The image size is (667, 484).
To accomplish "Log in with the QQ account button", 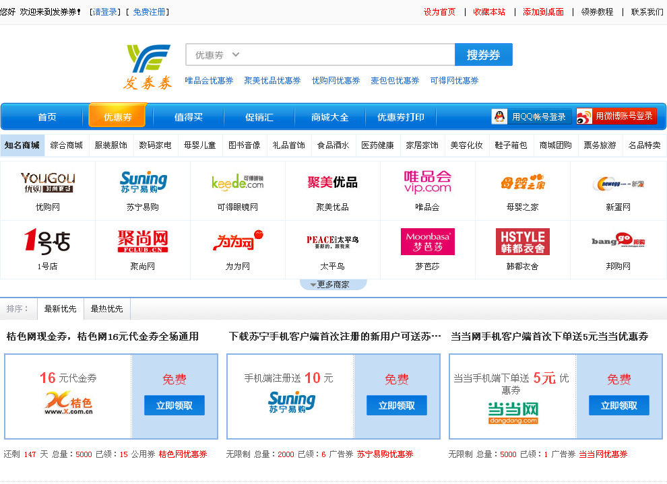I will coord(532,116).
